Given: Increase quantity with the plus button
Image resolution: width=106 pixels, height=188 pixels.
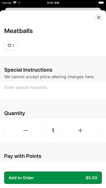Looking at the screenshot, I should tap(80, 130).
